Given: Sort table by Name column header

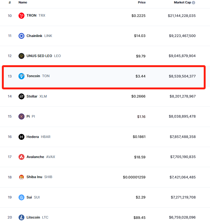Looking at the screenshot, I should point(23,3).
